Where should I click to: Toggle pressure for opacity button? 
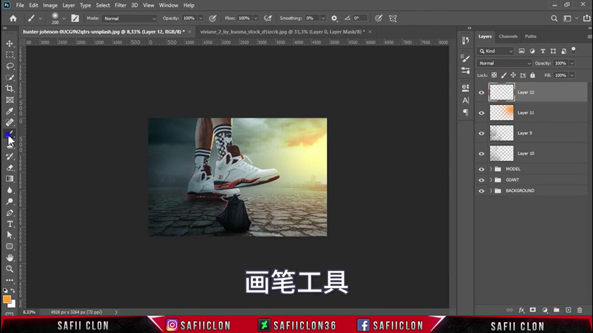pyautogui.click(x=213, y=18)
